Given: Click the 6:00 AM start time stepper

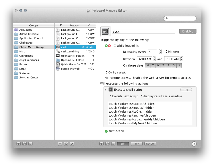Looking at the screenshot, I should (154, 59).
